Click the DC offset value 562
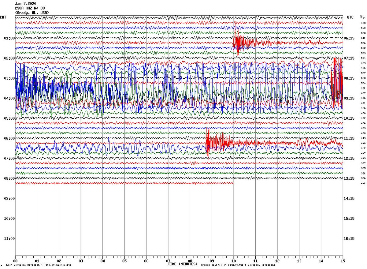 [363, 48]
